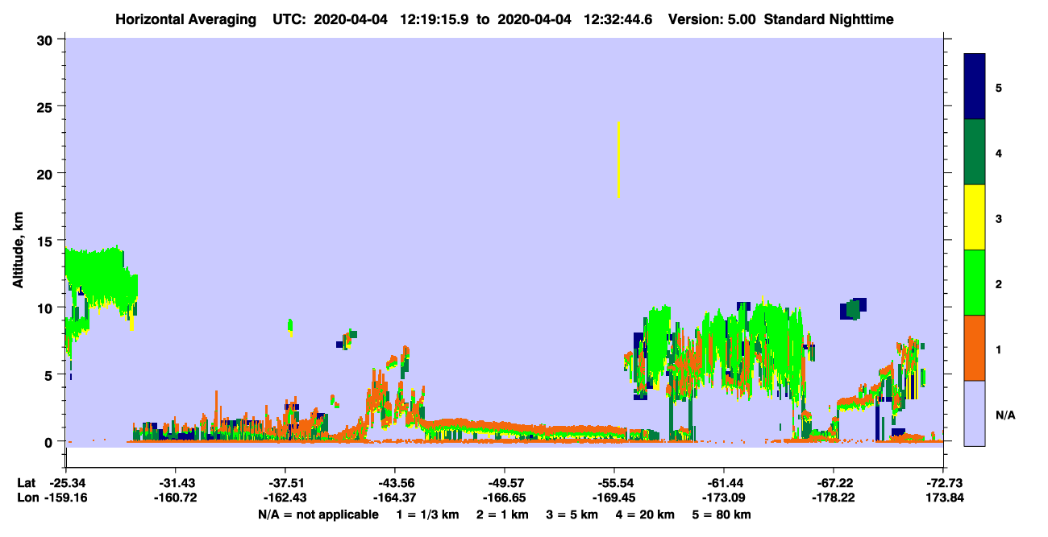Click longitude value -166.65

pos(505,498)
